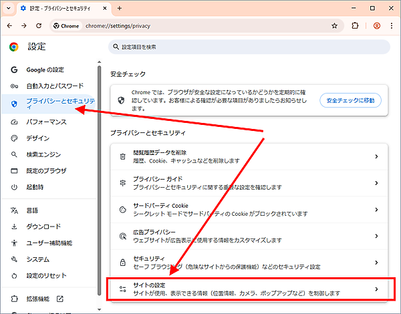Open the extensions puzzle icon
This screenshot has height=314, width=401.
355,26
